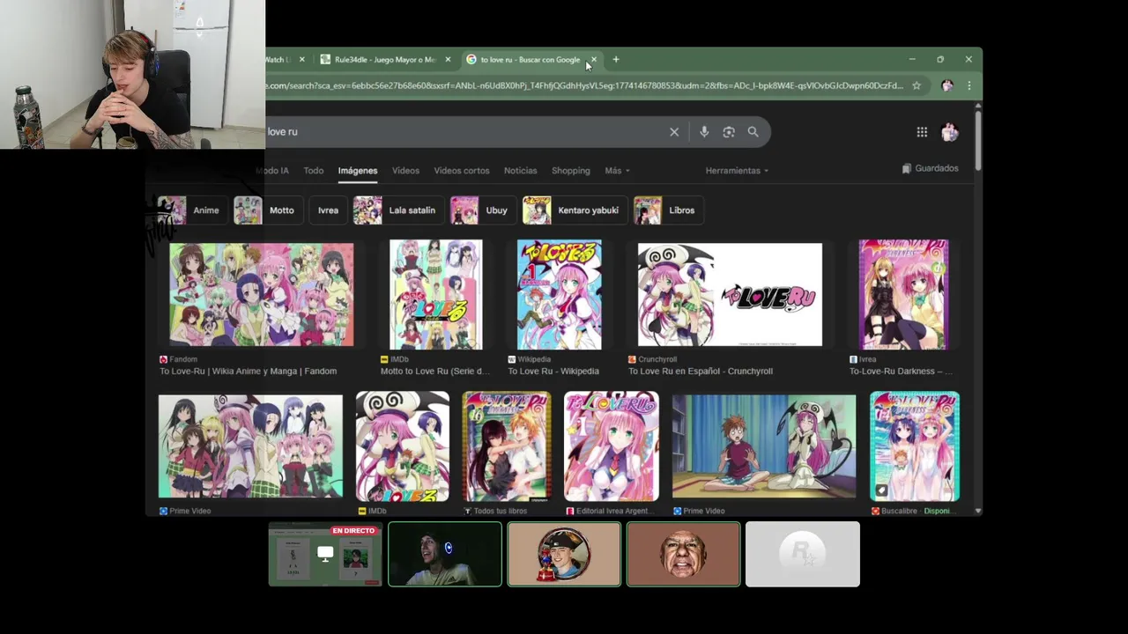Open the Buscalibre result thumbnail

(x=915, y=446)
